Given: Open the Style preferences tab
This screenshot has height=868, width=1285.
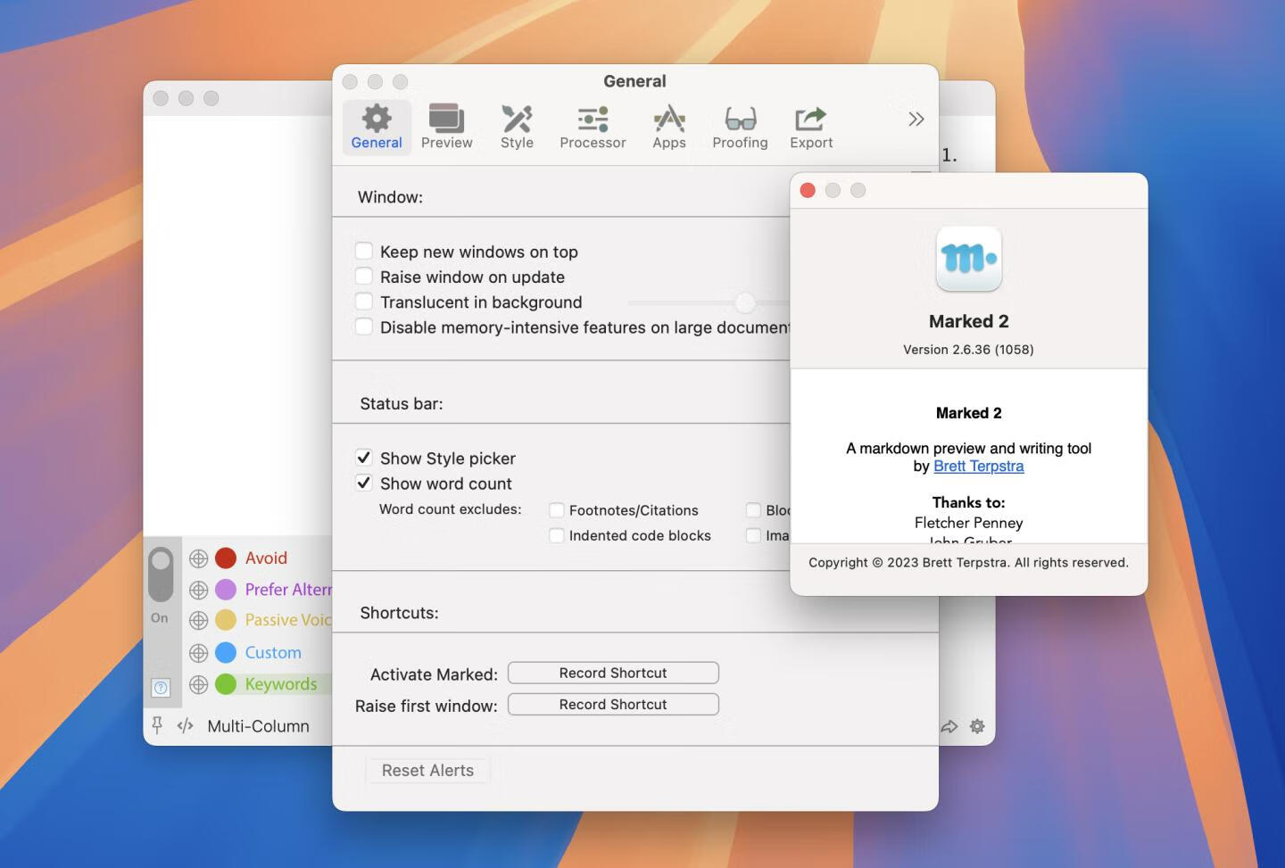Looking at the screenshot, I should [517, 127].
